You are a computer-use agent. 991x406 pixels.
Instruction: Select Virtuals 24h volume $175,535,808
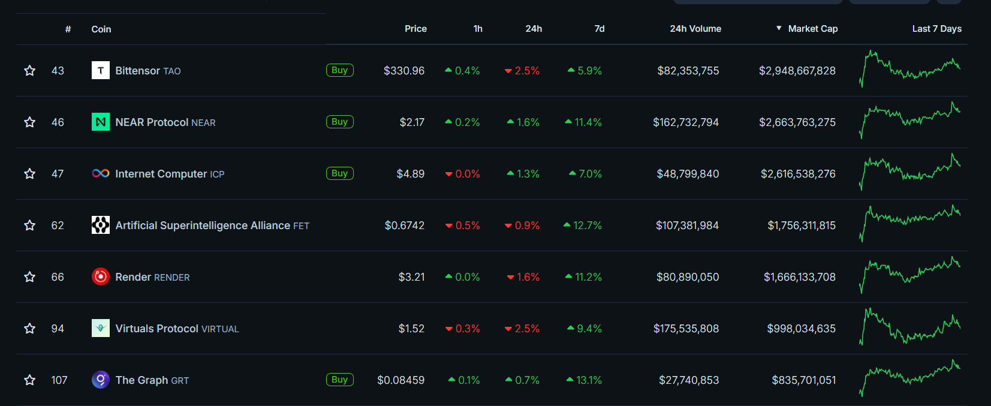point(686,329)
